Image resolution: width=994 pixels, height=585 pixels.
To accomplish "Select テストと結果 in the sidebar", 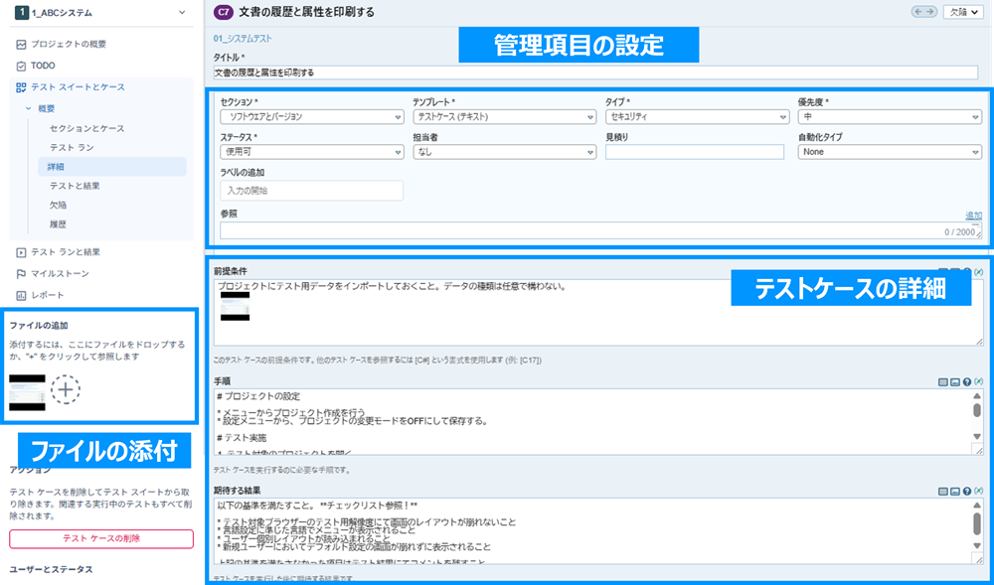I will pyautogui.click(x=75, y=186).
